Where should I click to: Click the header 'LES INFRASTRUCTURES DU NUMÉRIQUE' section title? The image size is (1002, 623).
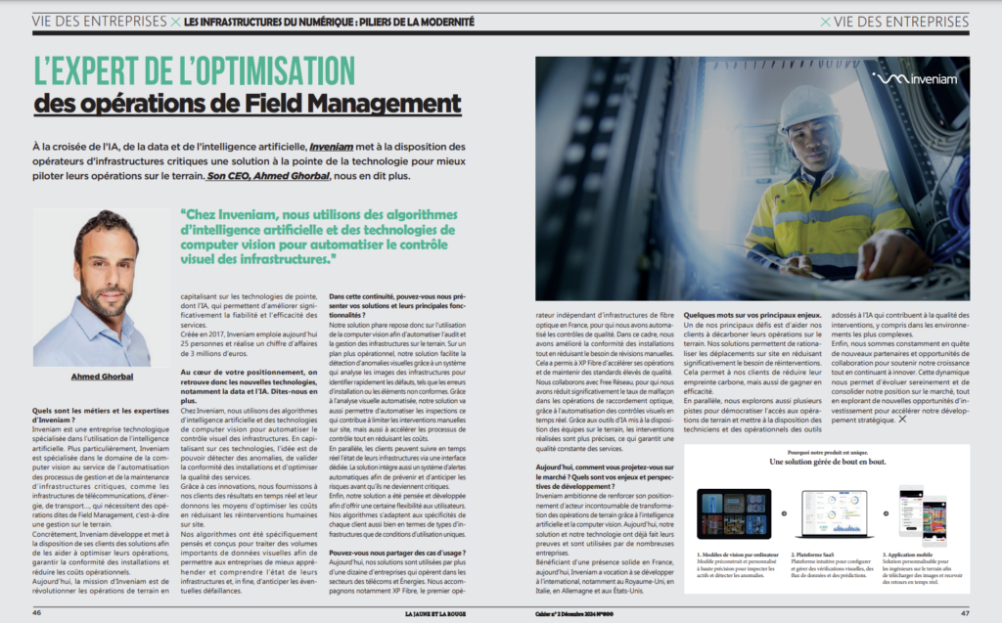click(x=329, y=22)
